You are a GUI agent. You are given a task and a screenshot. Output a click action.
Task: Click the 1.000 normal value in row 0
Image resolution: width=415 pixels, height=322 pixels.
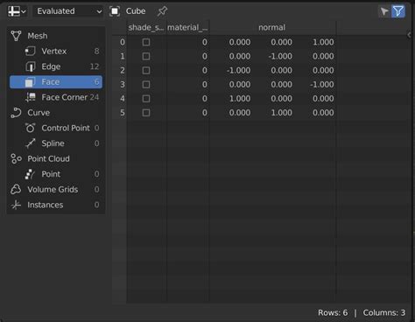[x=323, y=42]
